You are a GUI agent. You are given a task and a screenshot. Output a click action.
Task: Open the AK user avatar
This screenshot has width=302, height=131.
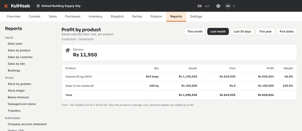click(x=228, y=6)
